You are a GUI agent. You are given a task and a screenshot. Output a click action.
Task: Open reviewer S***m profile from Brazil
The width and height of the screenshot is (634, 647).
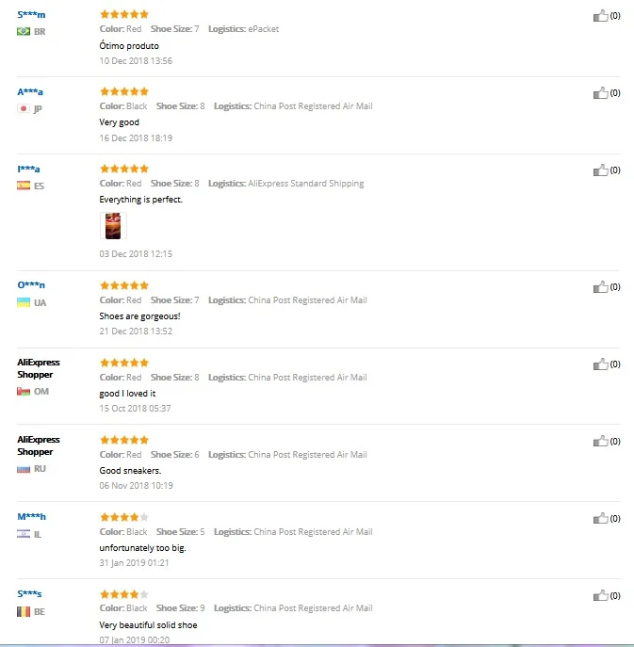pyautogui.click(x=31, y=14)
